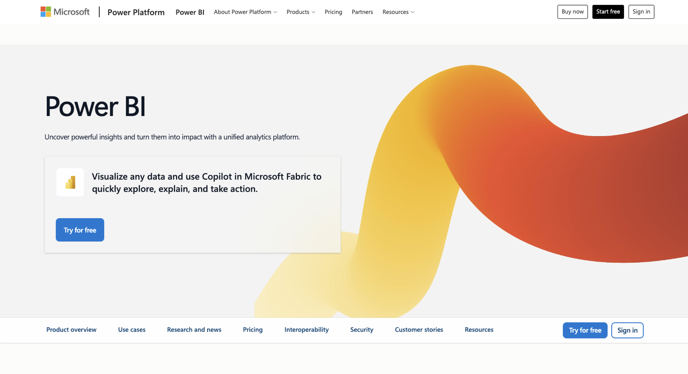This screenshot has height=374, width=688.
Task: Click the "Uncover powerful insights" tagline text
Action: click(x=172, y=137)
